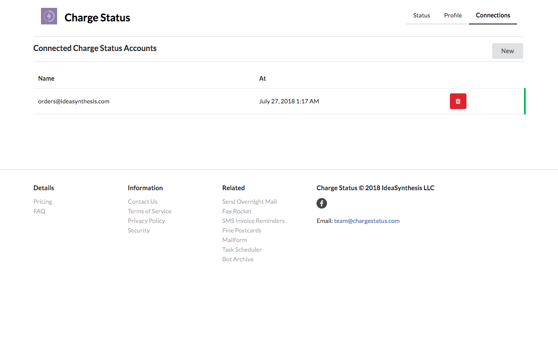Switch to the Profile tab

pyautogui.click(x=453, y=15)
